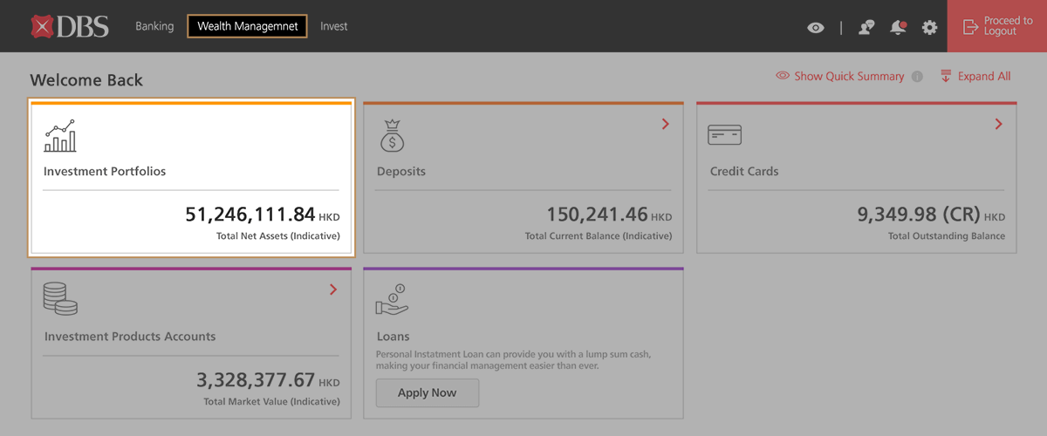Expand All account sections
Image resolution: width=1047 pixels, height=436 pixels.
975,77
